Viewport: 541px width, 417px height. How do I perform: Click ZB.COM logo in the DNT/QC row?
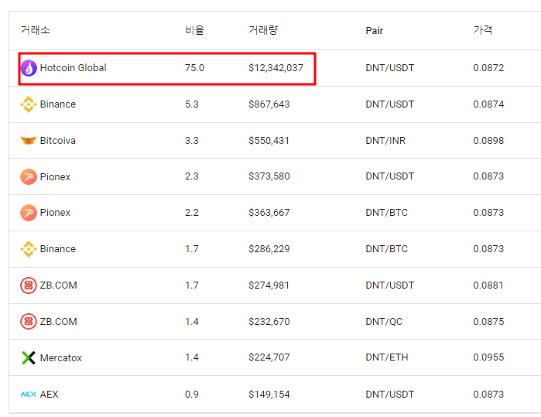point(29,322)
